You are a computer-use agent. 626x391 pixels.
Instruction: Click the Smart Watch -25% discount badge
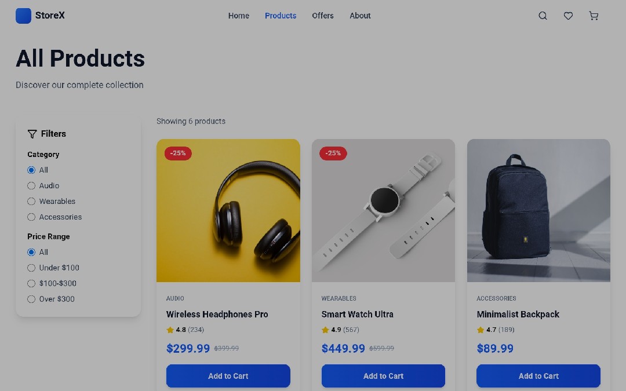click(333, 153)
